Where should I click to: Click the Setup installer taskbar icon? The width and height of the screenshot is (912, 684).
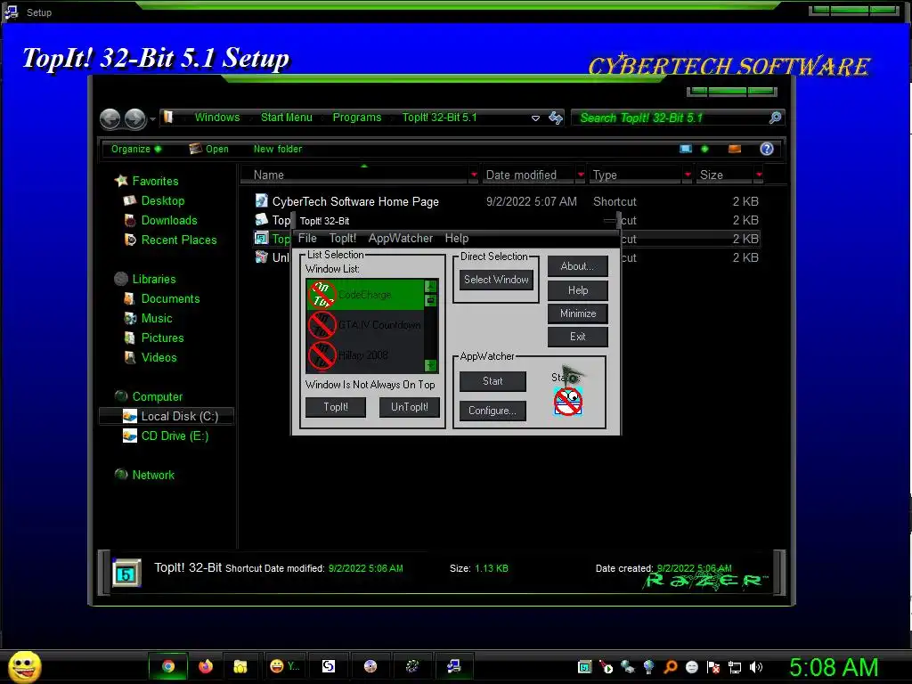454,666
